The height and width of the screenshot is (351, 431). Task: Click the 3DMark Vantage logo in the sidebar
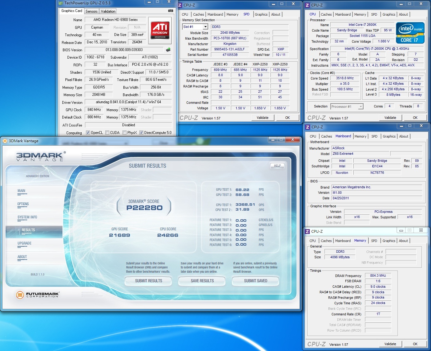[41, 156]
